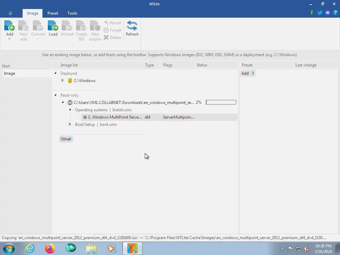Click the Copying status bar message
Screen dimensions: 340x255
[x=164, y=238]
